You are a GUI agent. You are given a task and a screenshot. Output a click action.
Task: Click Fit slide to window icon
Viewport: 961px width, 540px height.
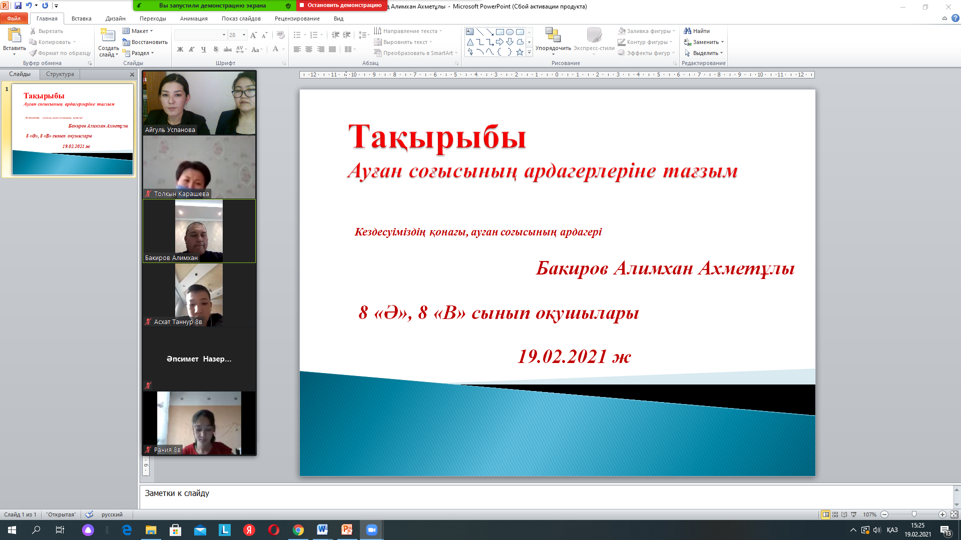point(954,514)
